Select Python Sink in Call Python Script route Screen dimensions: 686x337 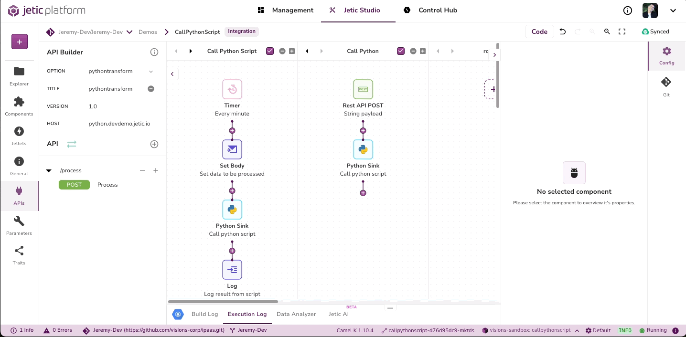click(x=232, y=210)
